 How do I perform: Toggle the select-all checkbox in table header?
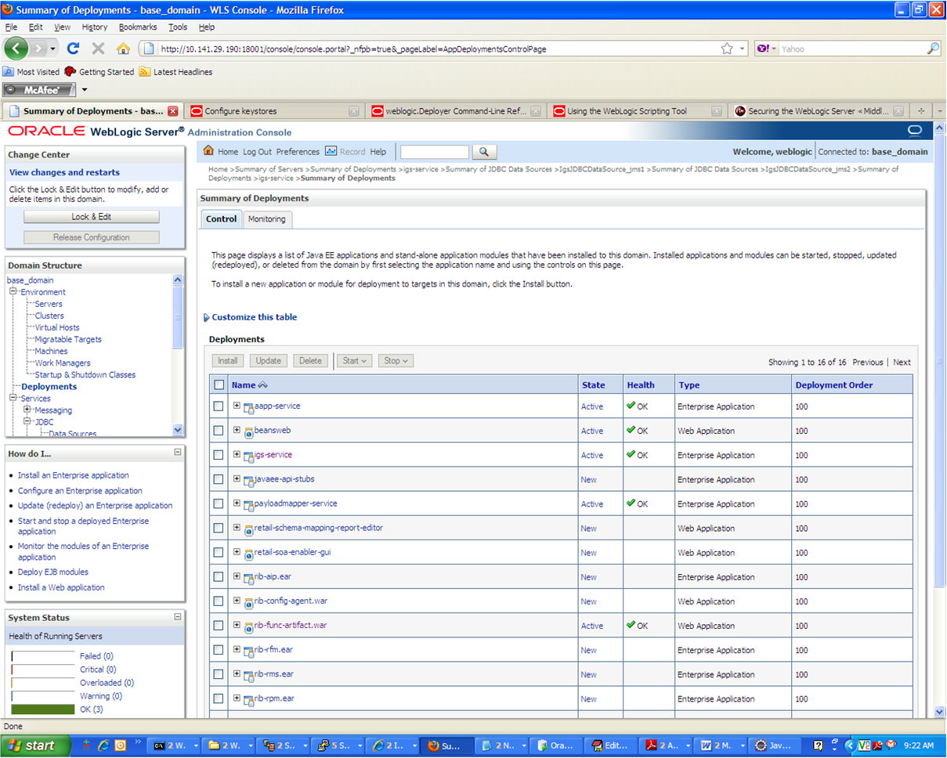click(219, 384)
